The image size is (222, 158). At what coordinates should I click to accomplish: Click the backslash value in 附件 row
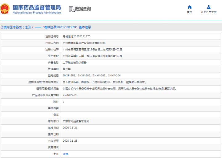pyautogui.click(x=63, y=102)
